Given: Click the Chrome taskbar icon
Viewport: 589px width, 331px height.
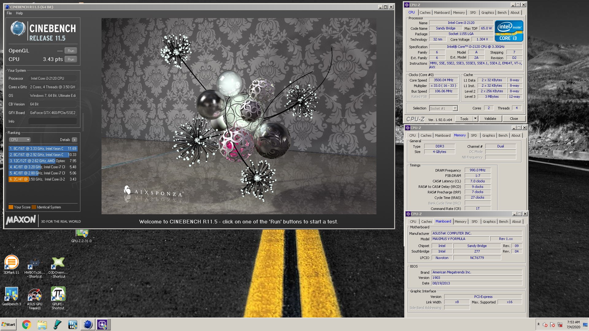Looking at the screenshot, I should point(27,325).
